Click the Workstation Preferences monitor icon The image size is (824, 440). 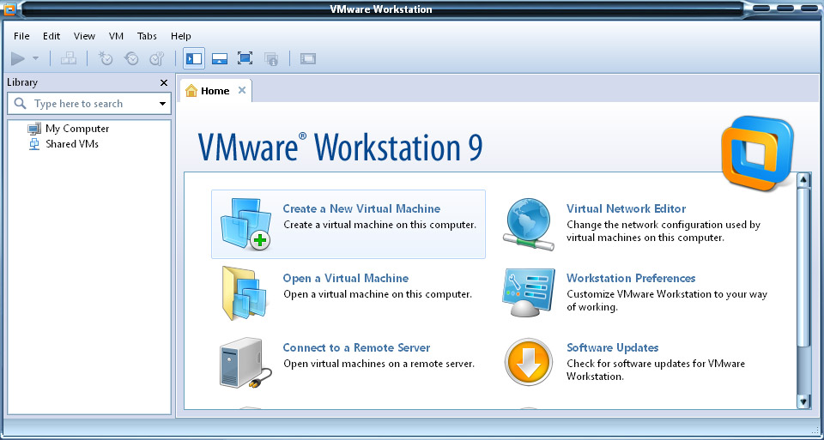528,292
